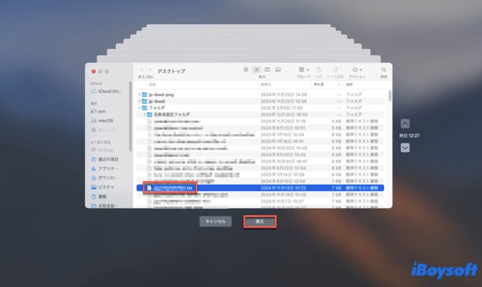Open 最近の項目 in sidebar
Image resolution: width=482 pixels, height=287 pixels.
[108, 160]
